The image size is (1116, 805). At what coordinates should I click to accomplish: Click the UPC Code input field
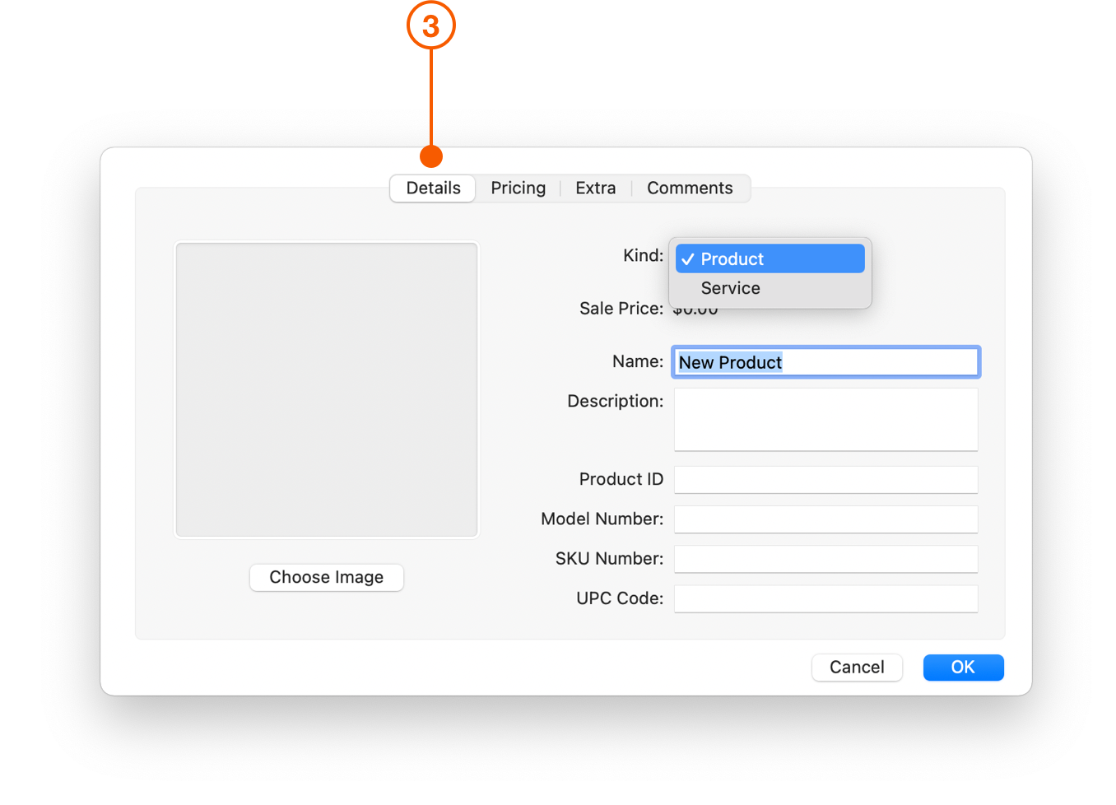pyautogui.click(x=825, y=598)
